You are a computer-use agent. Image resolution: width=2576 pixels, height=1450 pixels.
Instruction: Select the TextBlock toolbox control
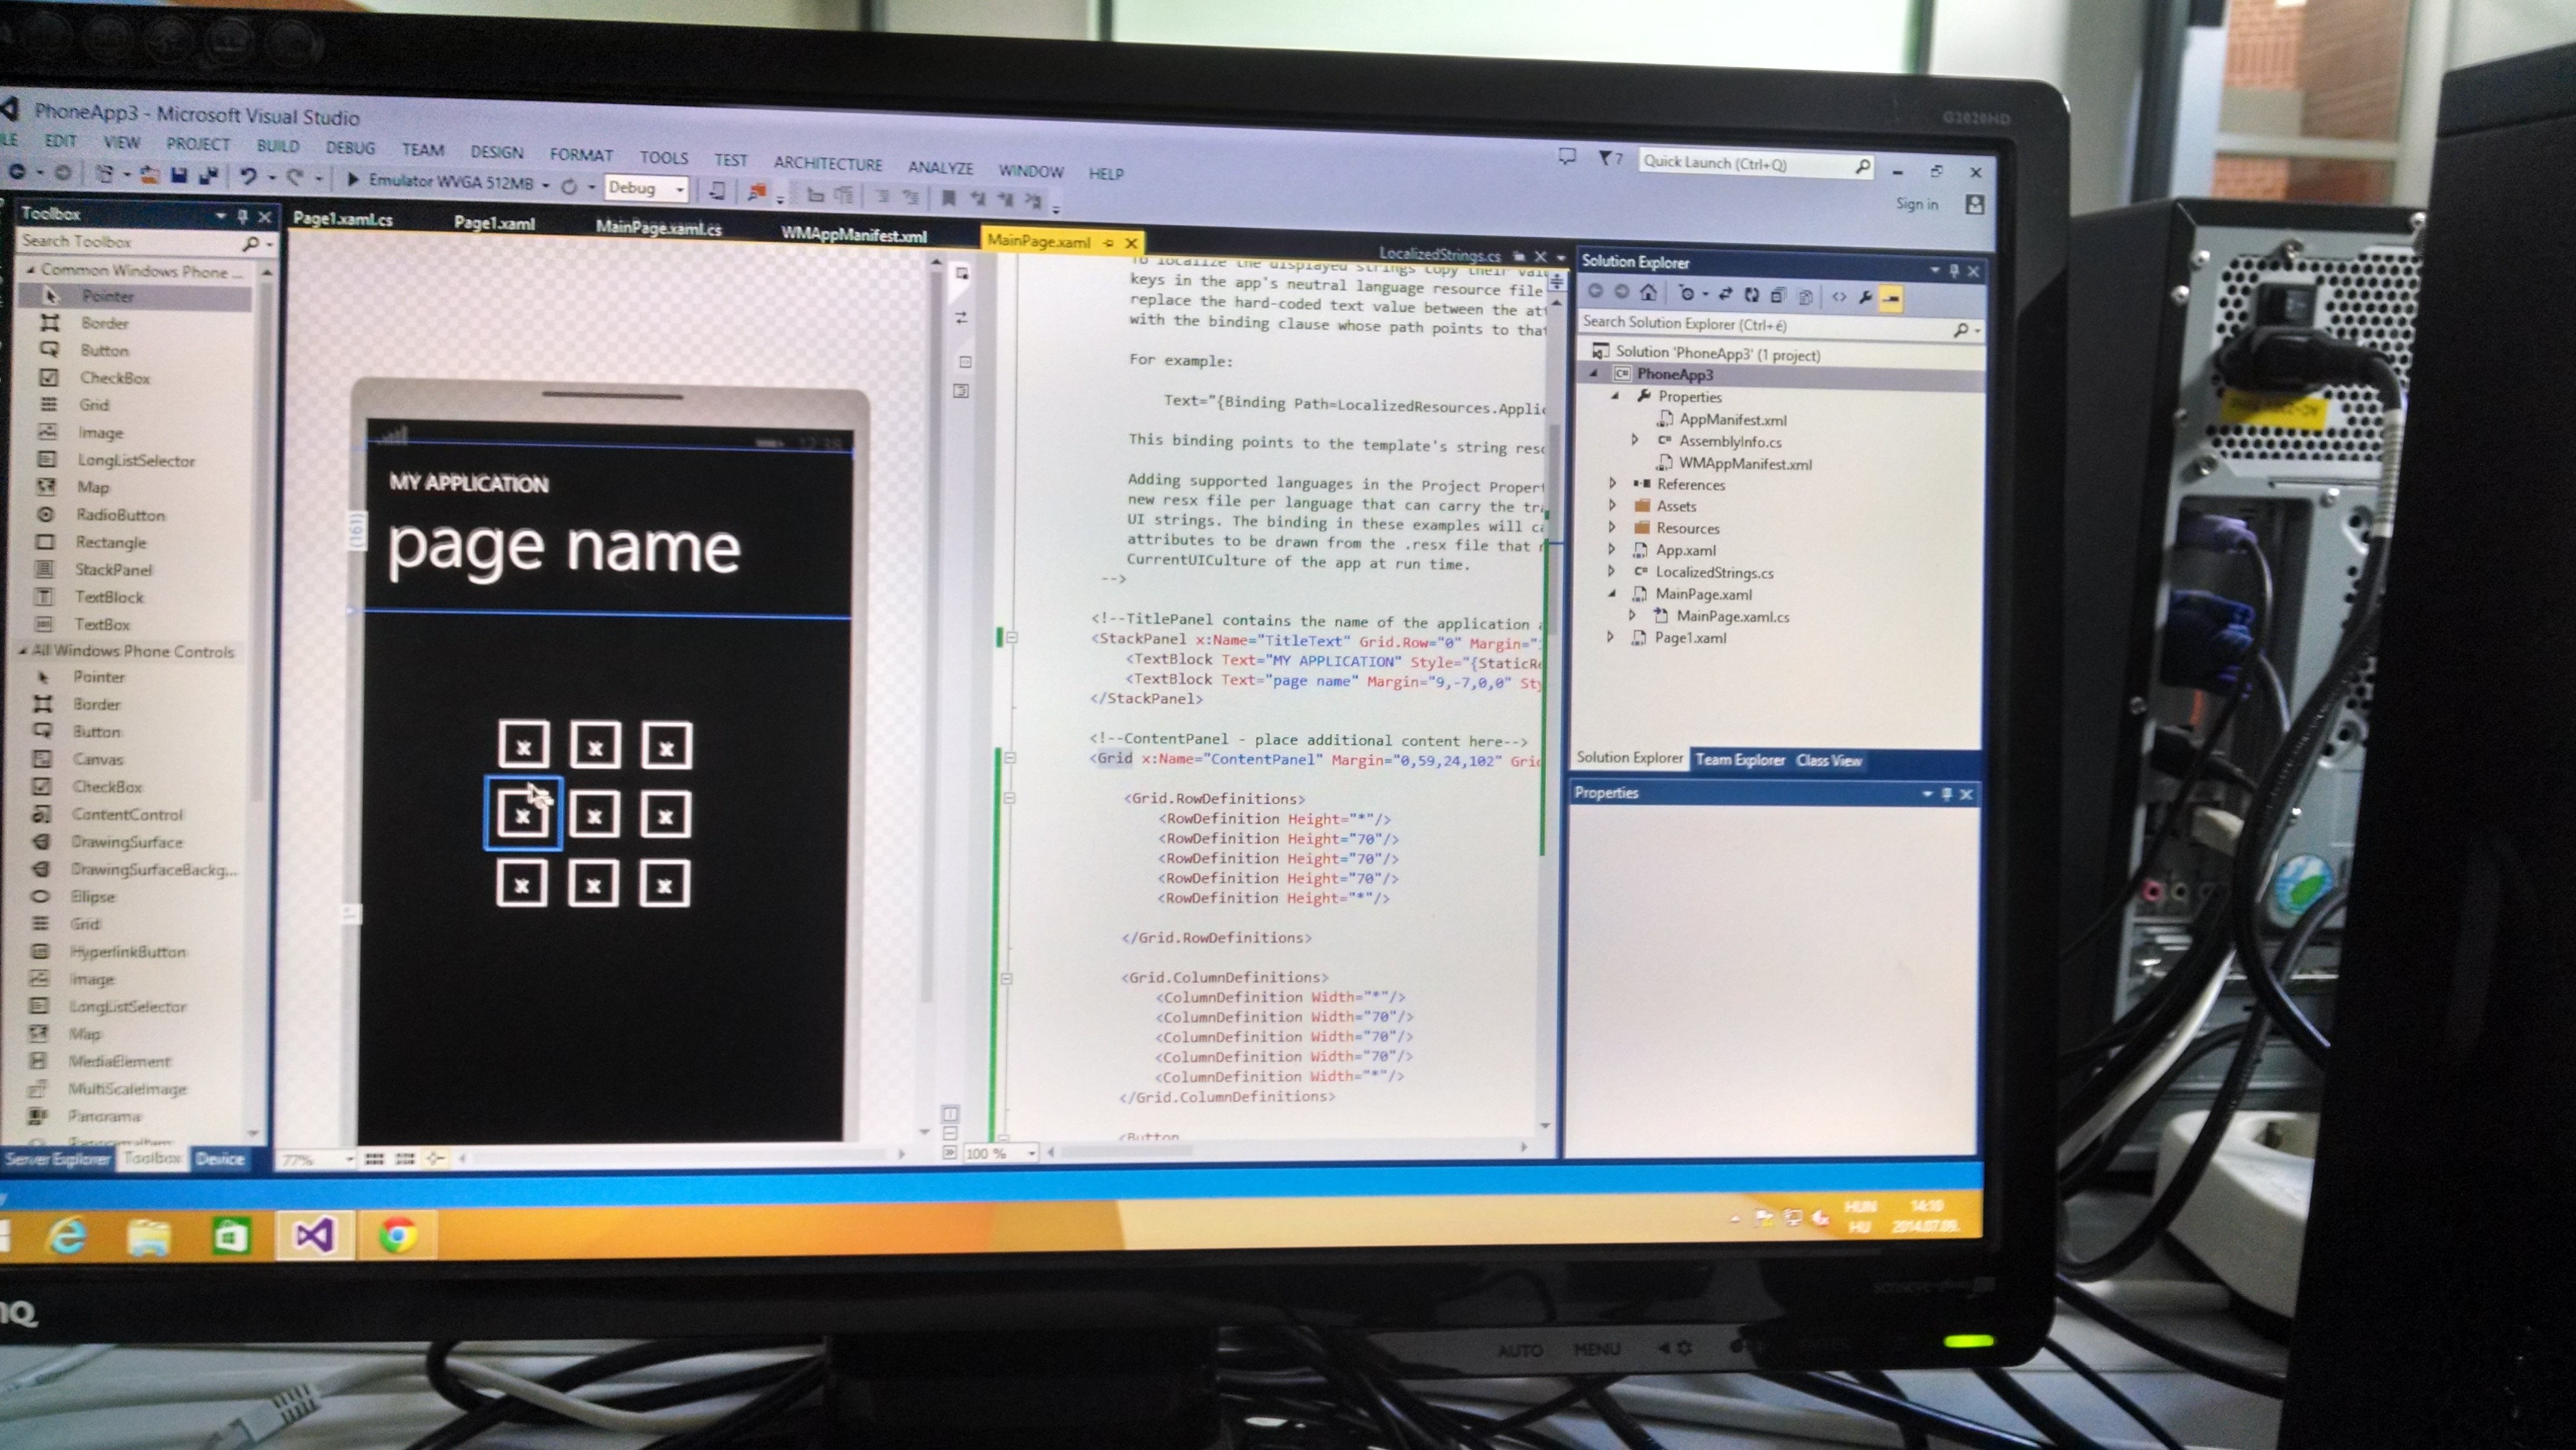109,597
